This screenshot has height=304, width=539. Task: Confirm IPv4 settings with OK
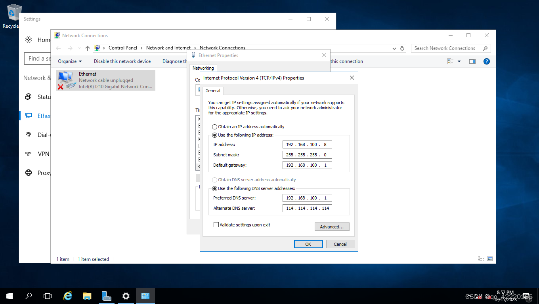pos(308,244)
